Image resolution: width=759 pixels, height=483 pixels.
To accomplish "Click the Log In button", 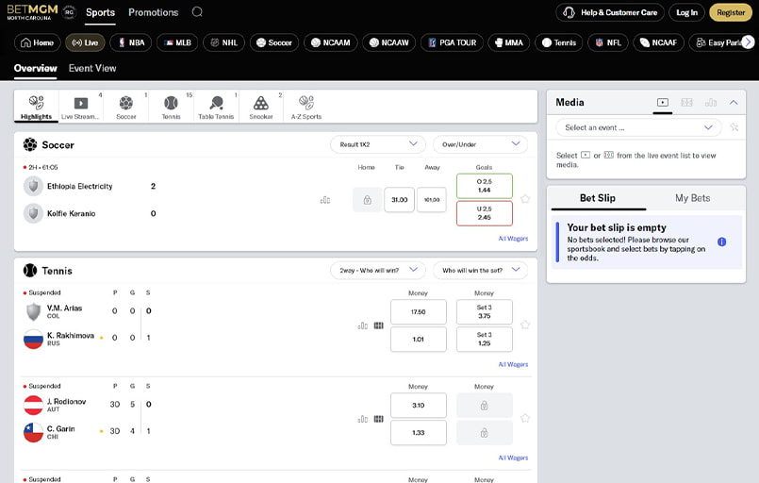I will point(686,12).
